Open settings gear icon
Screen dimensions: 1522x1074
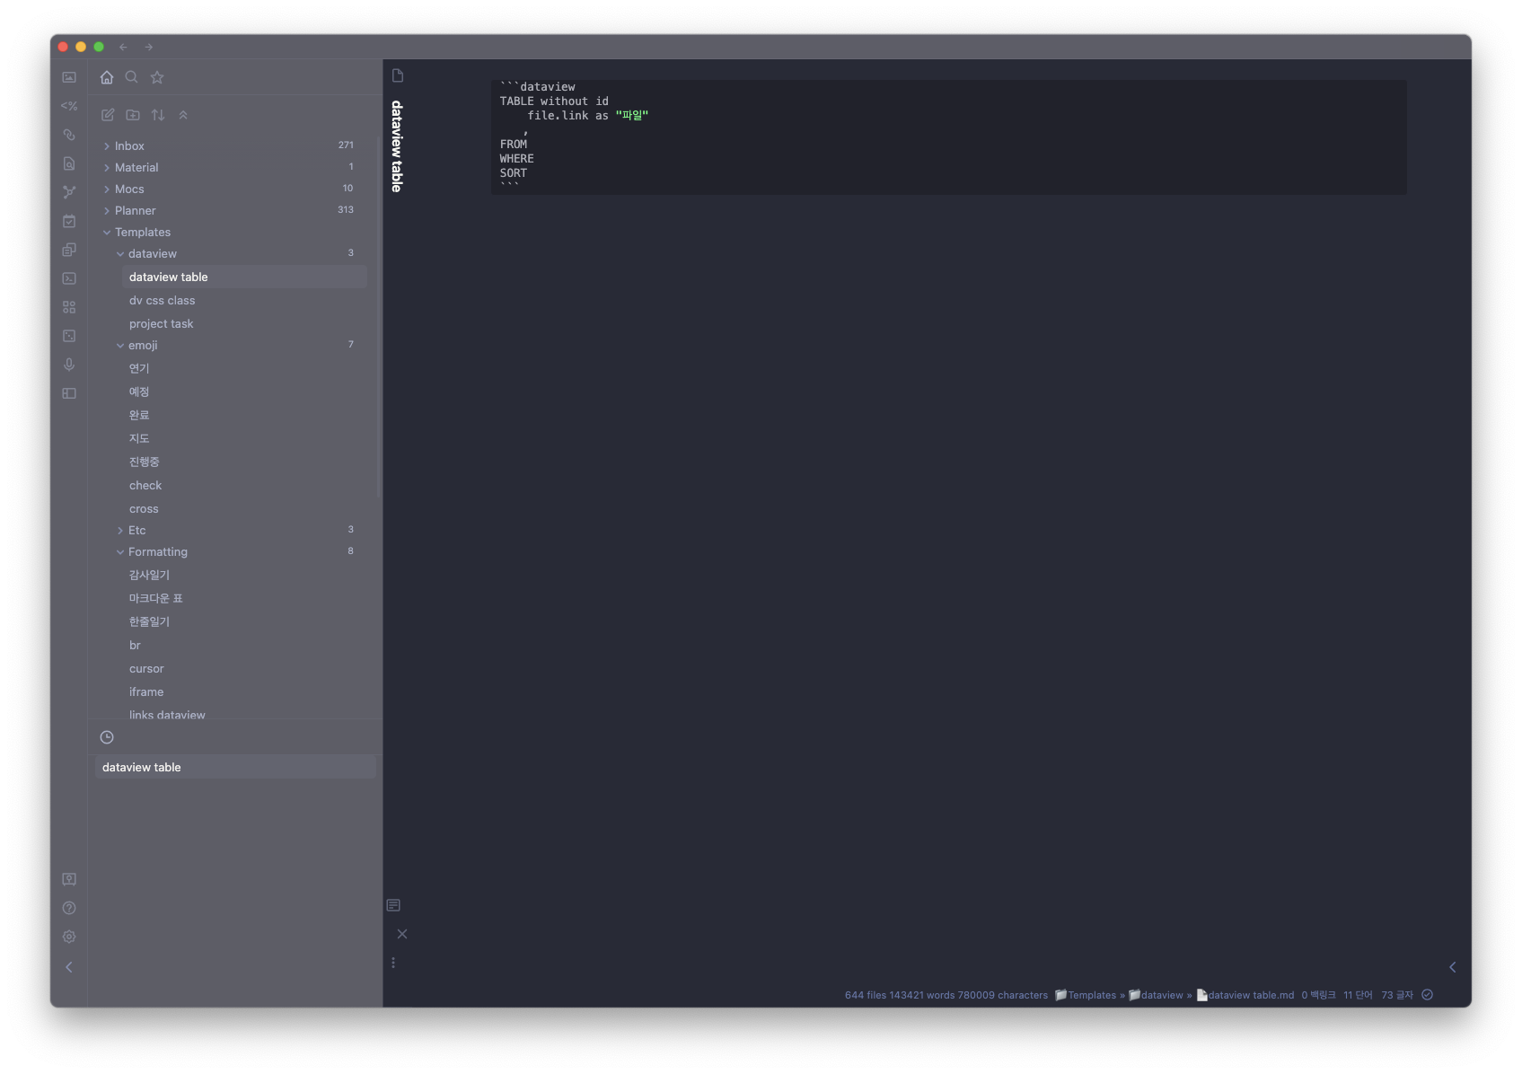(69, 937)
